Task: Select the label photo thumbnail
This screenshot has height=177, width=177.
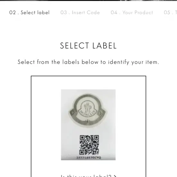Action: [x=88, y=125]
